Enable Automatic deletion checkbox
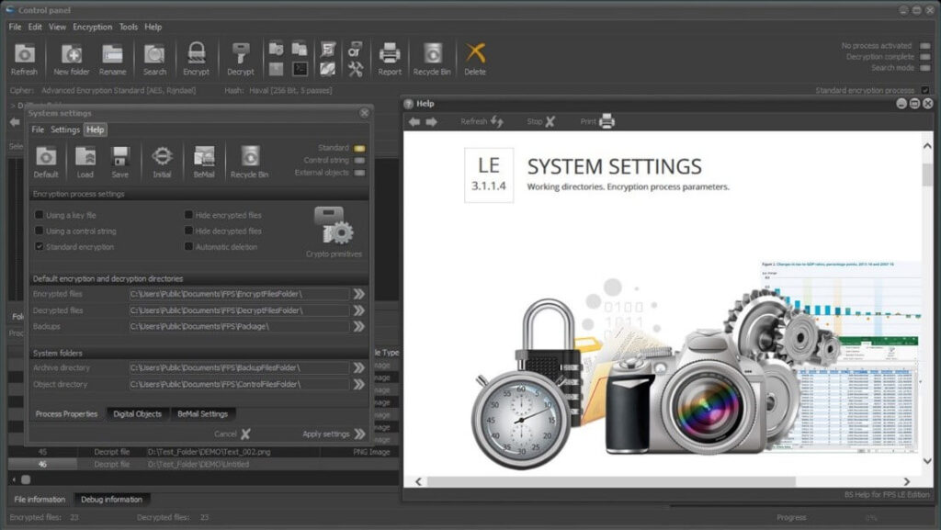The width and height of the screenshot is (941, 530). pos(188,246)
